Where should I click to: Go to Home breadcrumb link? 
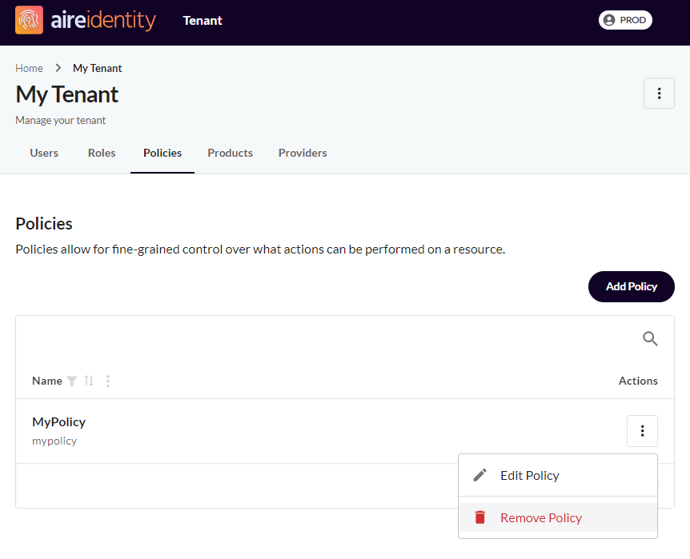tap(29, 68)
